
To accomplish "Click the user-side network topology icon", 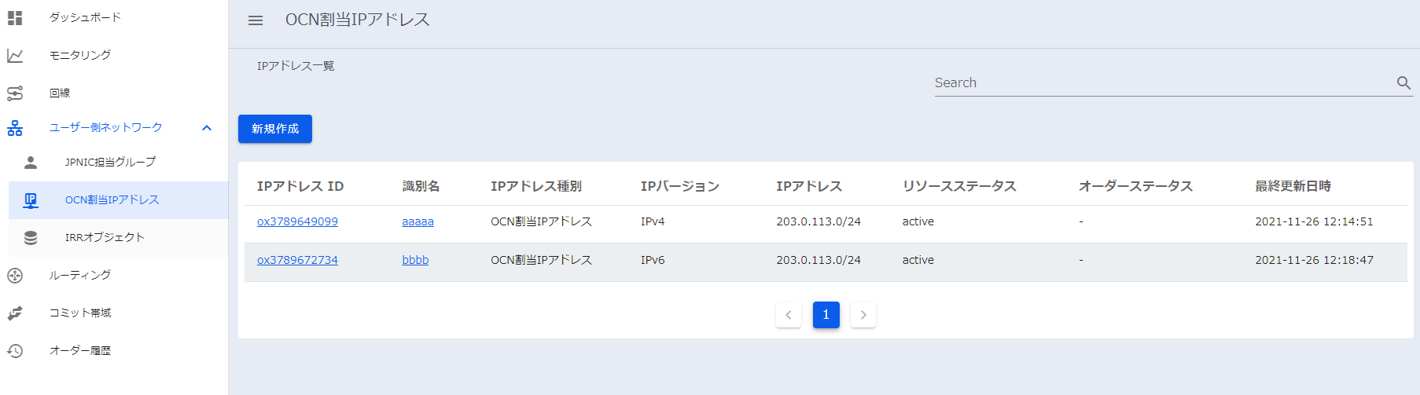I will pos(15,128).
